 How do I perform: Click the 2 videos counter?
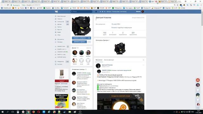(123, 34)
